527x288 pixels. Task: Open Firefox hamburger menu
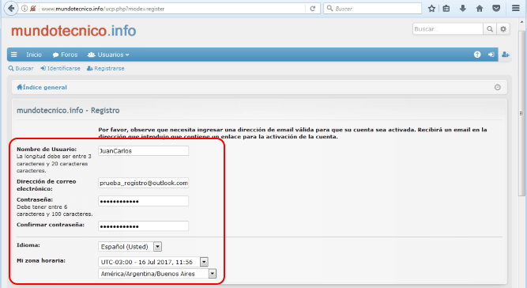pyautogui.click(x=516, y=8)
